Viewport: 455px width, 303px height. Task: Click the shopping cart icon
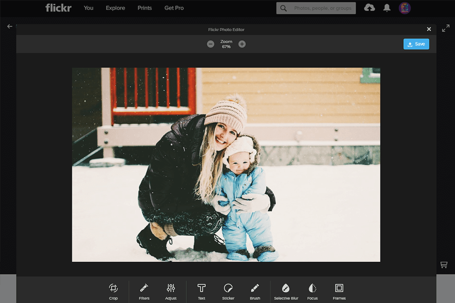[x=444, y=264]
